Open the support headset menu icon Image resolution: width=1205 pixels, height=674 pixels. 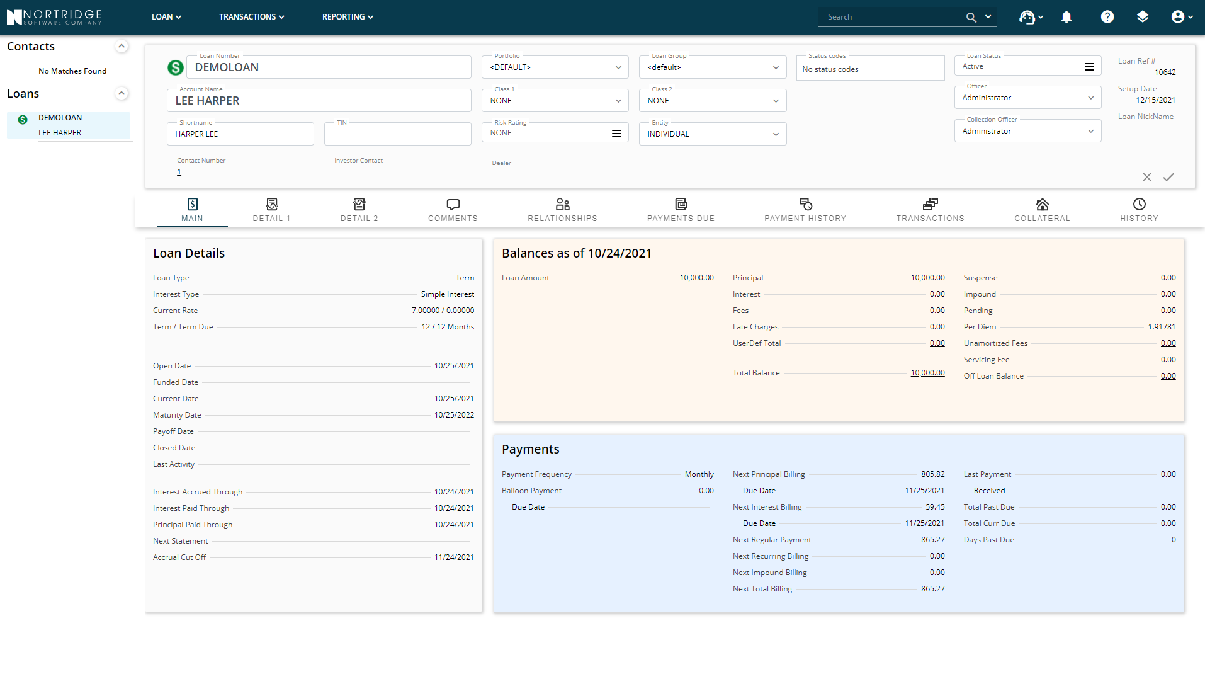(x=1027, y=17)
